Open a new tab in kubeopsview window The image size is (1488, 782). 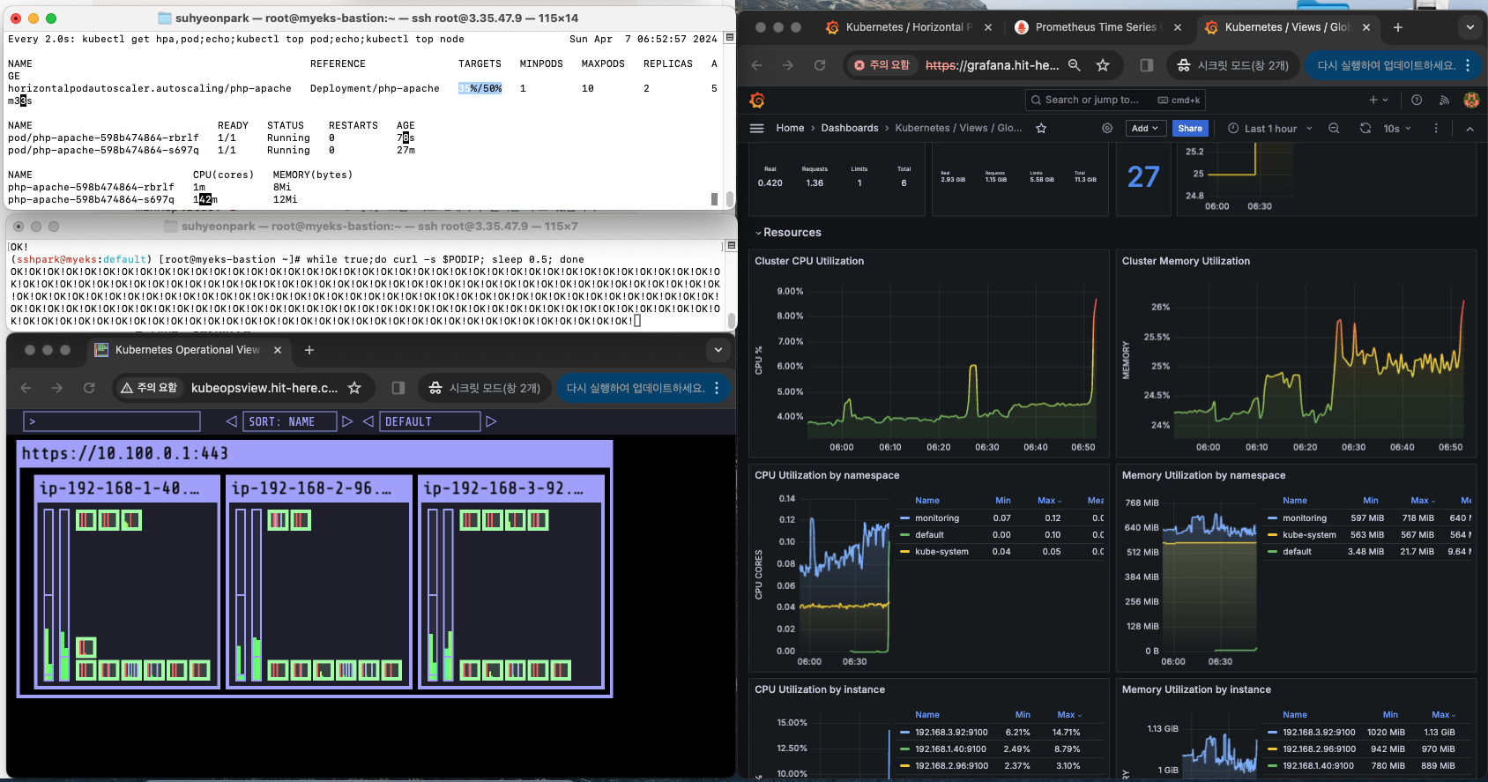click(309, 350)
